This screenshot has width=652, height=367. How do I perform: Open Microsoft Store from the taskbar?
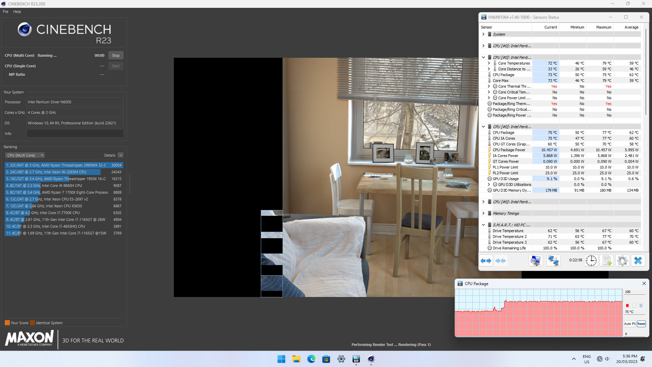326,359
